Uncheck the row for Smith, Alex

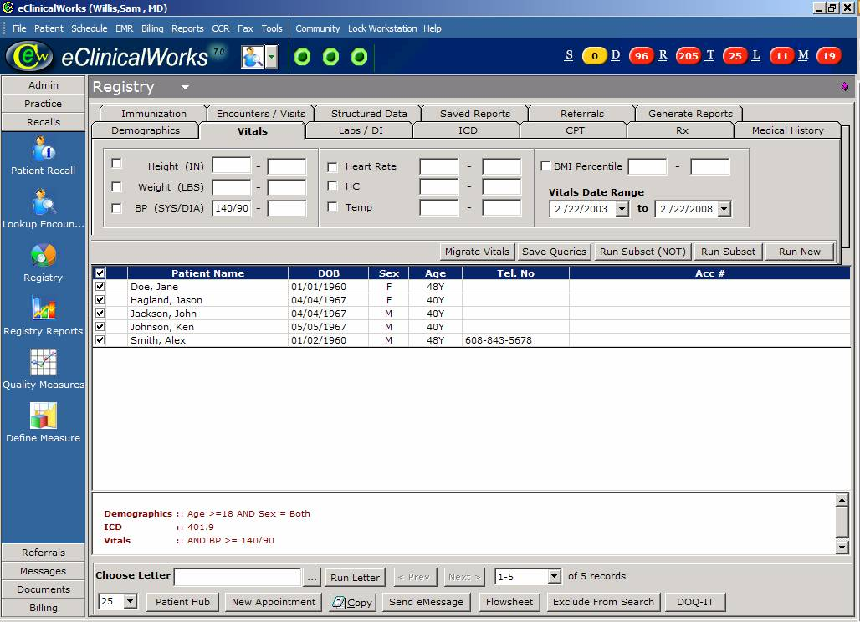(100, 339)
